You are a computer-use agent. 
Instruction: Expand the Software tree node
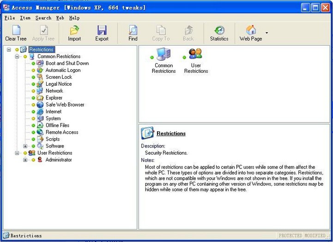click(x=25, y=146)
